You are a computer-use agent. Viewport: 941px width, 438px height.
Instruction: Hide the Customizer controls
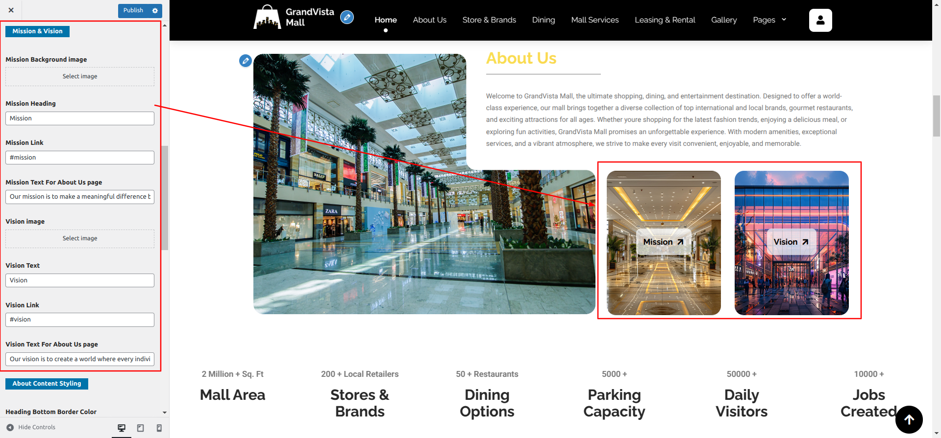31,427
